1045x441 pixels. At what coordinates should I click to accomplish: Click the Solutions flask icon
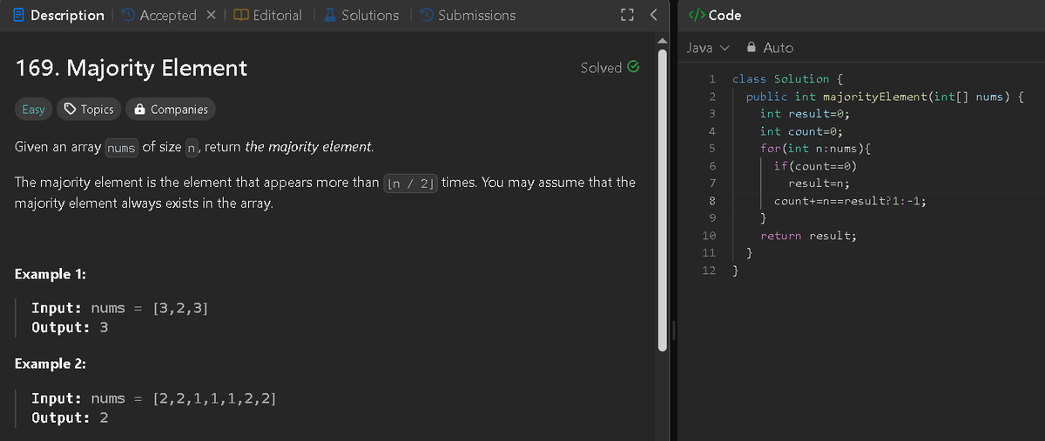[331, 16]
